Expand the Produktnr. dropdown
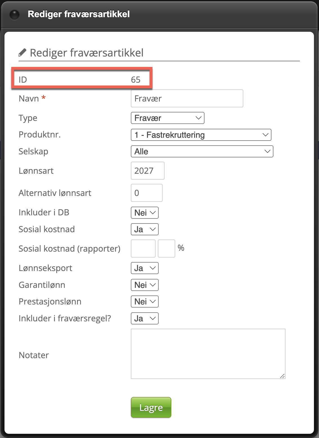This screenshot has height=438, width=319. coord(201,135)
